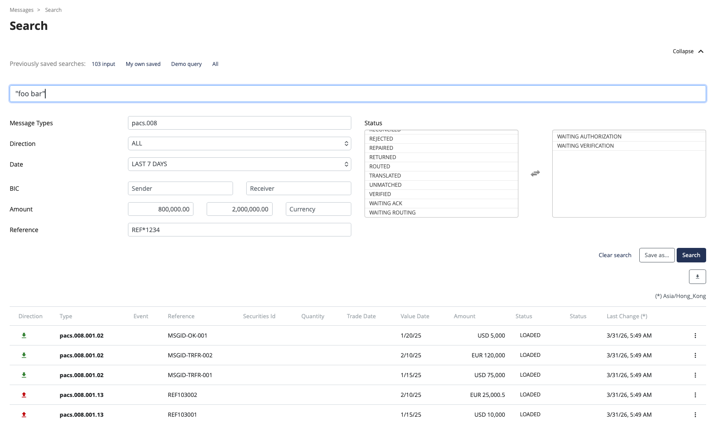Load the '103 input' saved search
The image size is (718, 429).
pos(103,64)
